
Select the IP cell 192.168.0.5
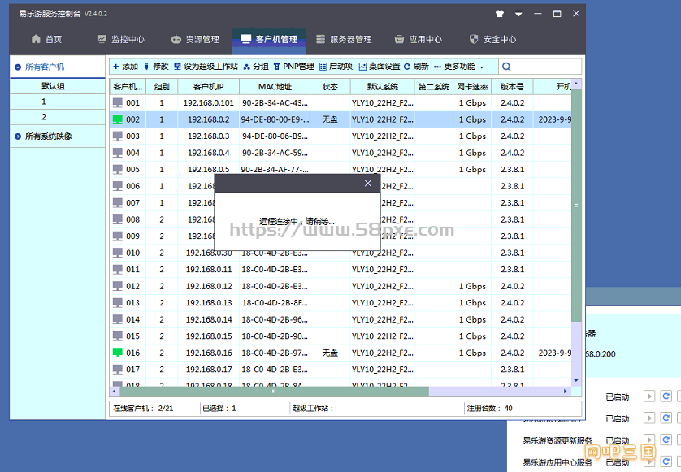(209, 169)
